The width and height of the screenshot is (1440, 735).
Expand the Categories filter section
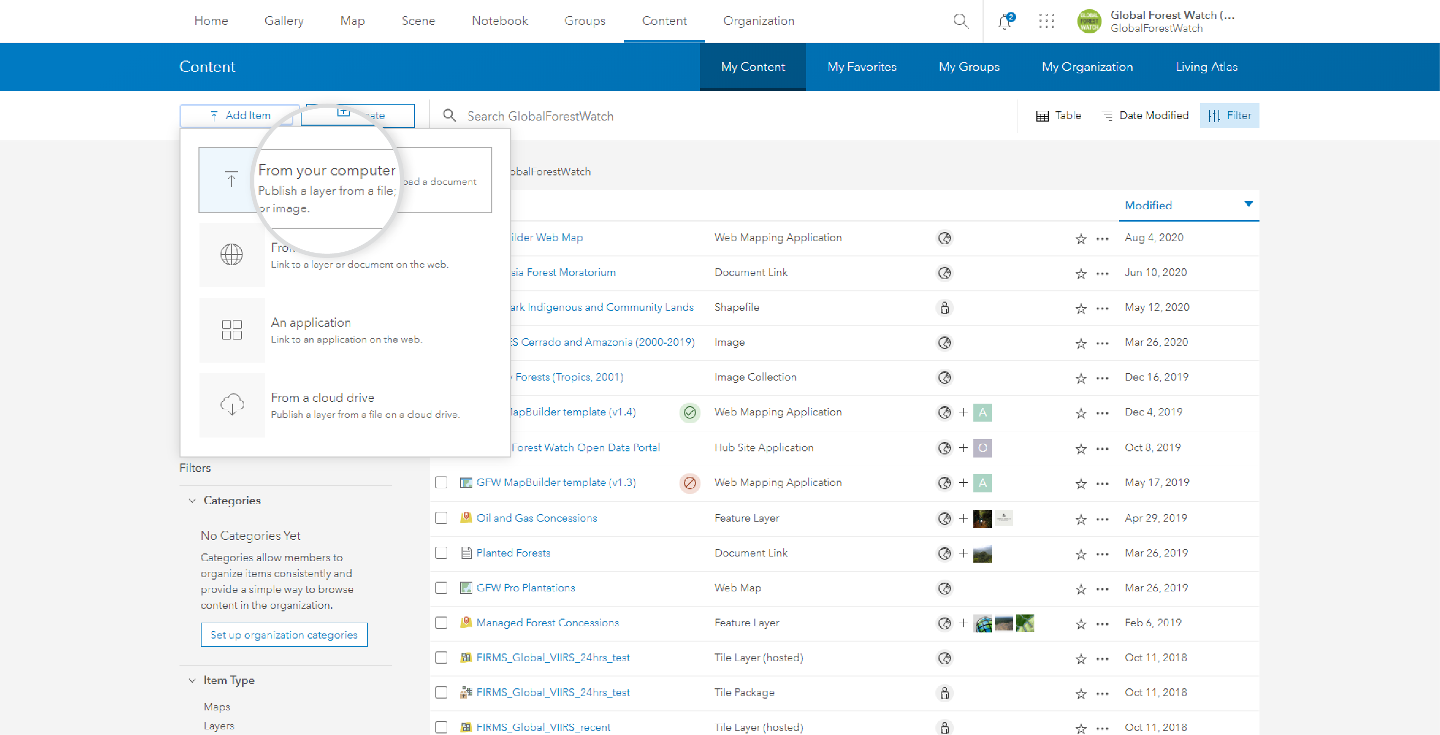(x=191, y=500)
